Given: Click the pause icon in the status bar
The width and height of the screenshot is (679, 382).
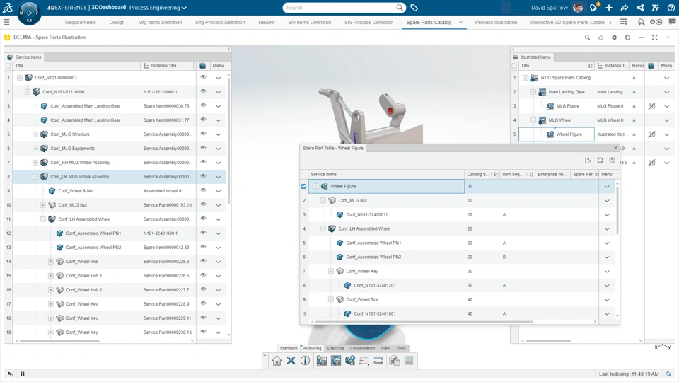Looking at the screenshot, I should click(x=23, y=374).
